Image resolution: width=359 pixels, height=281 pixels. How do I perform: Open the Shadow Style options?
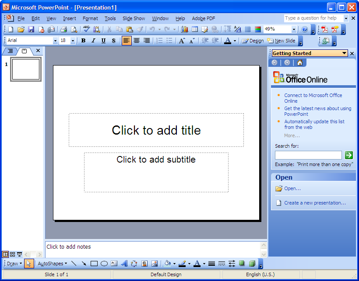[x=242, y=264]
